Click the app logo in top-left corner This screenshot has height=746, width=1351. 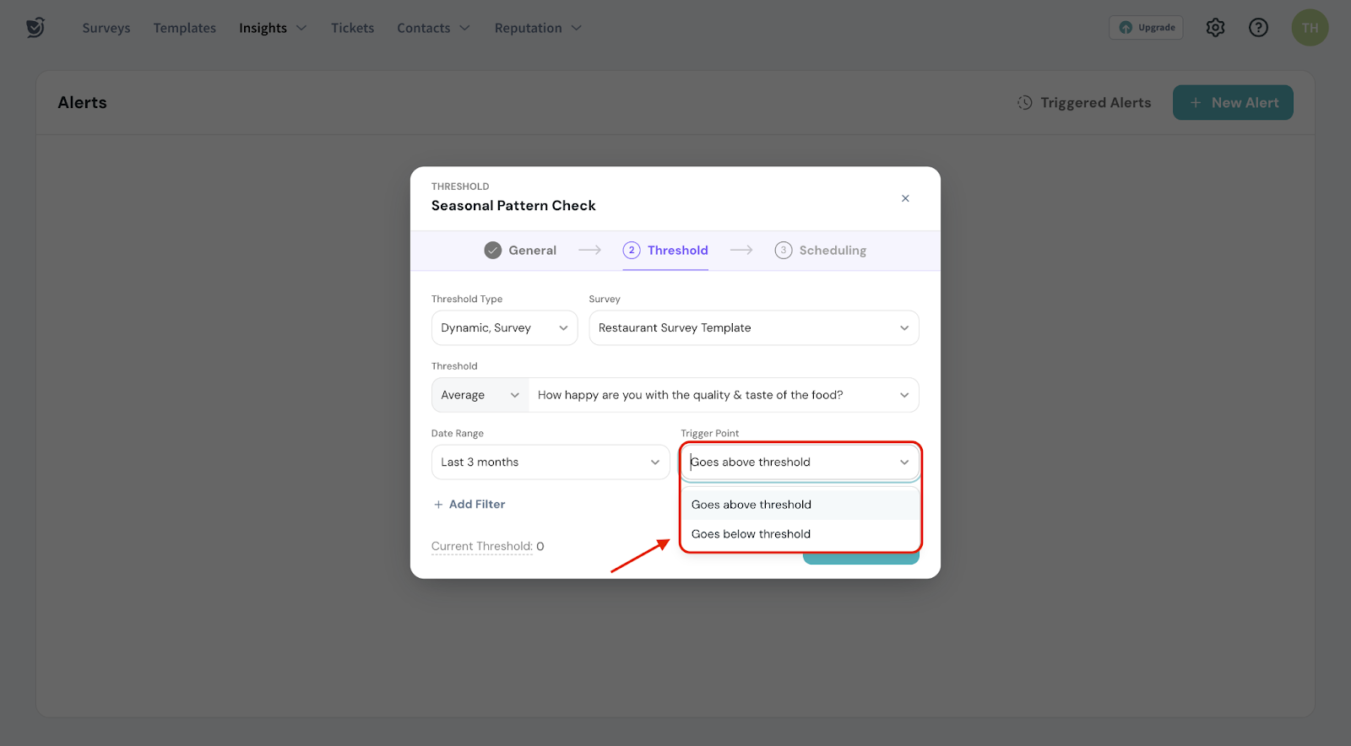tap(35, 28)
